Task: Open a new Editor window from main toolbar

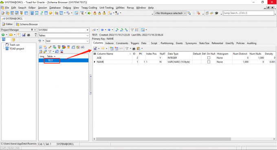Action: [3, 13]
